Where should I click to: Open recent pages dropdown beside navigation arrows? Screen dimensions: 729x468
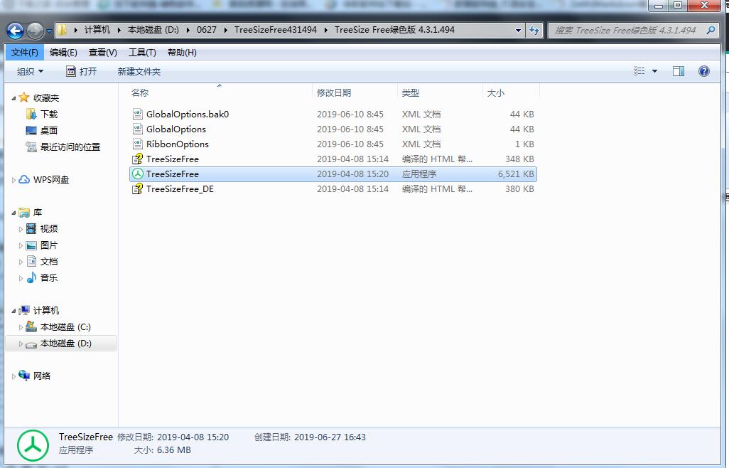(49, 31)
